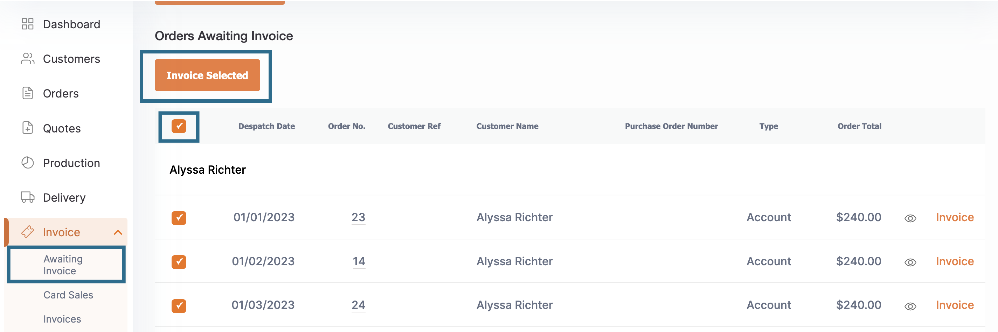This screenshot has width=998, height=332.
Task: Uncheck the checkbox for order 14
Action: 179,262
